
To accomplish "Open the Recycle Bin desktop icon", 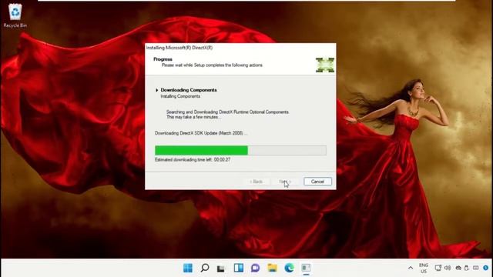I will tap(15, 15).
